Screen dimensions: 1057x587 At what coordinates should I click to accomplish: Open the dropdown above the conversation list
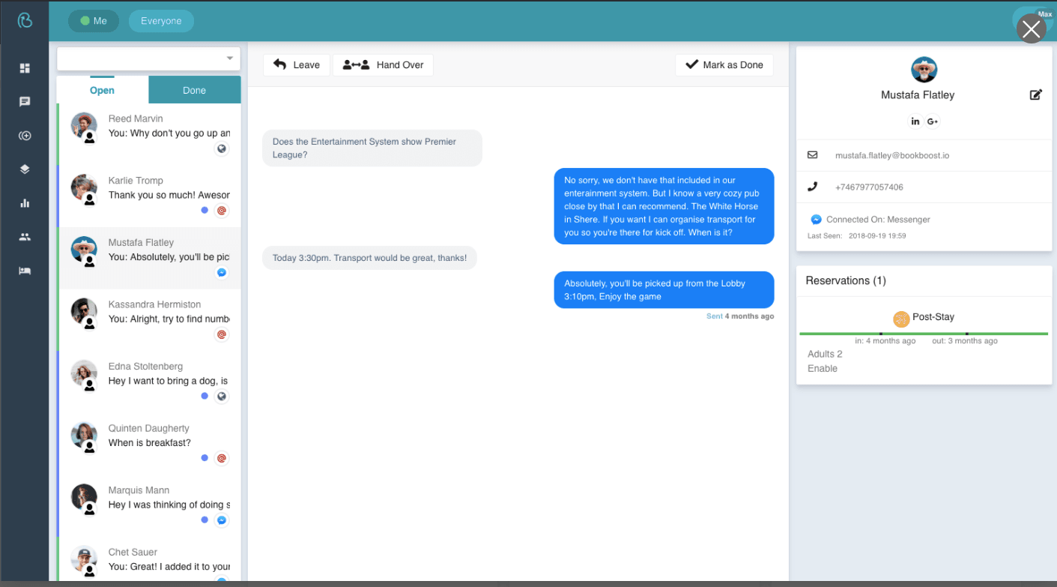click(x=148, y=58)
